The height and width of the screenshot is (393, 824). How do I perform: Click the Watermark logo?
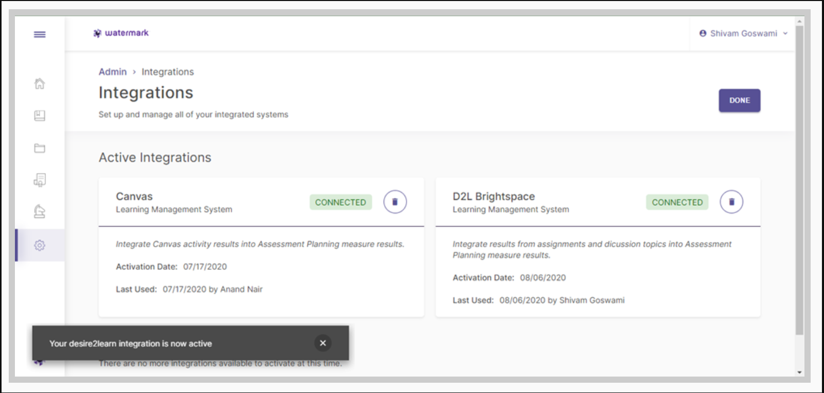pos(121,33)
